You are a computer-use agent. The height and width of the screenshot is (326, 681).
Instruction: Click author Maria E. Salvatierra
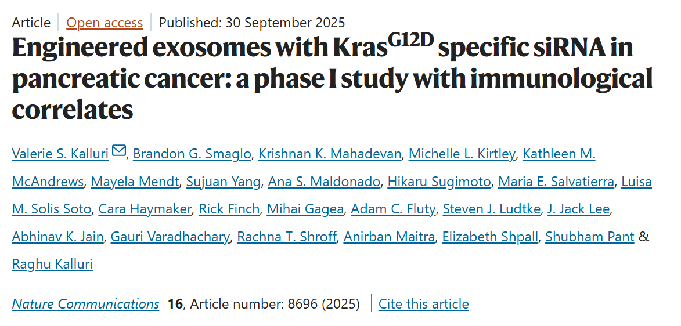click(556, 182)
